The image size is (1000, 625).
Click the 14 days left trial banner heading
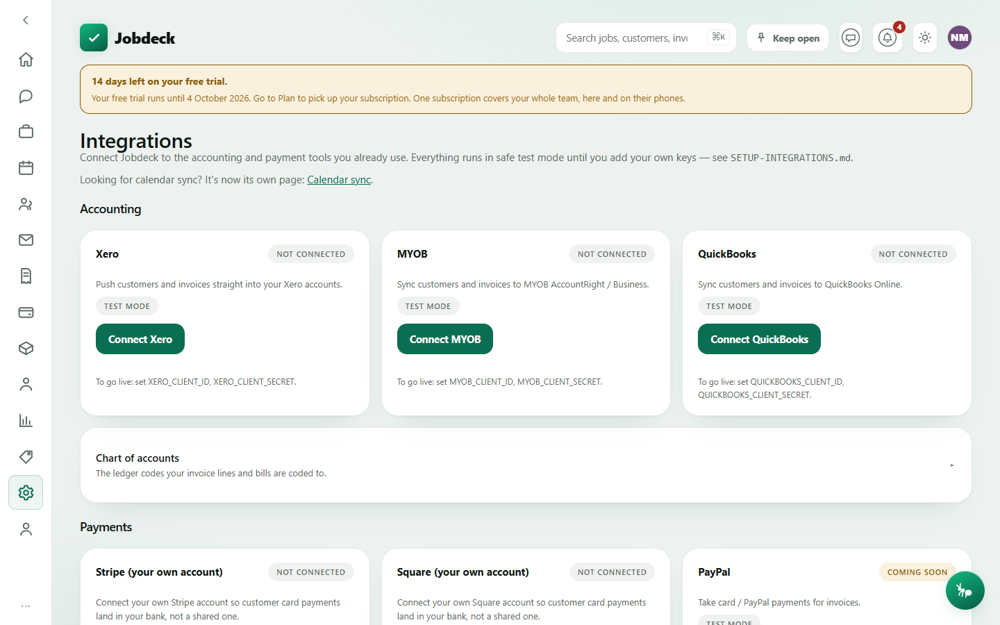click(160, 81)
